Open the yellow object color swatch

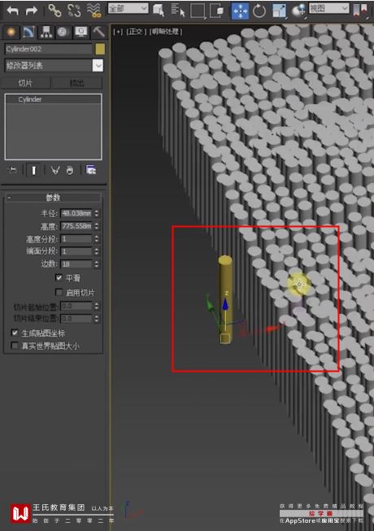(100, 50)
